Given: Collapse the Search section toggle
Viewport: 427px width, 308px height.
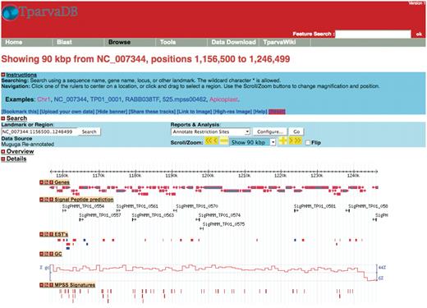Looking at the screenshot, I should pyautogui.click(x=3, y=118).
